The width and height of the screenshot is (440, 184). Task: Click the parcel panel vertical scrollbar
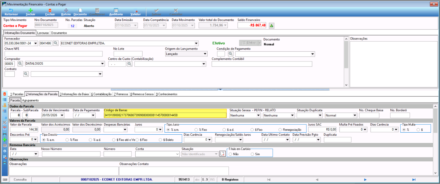435,139
